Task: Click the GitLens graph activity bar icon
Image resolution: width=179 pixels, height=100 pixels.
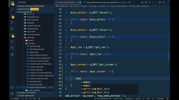Action: click(12, 42)
